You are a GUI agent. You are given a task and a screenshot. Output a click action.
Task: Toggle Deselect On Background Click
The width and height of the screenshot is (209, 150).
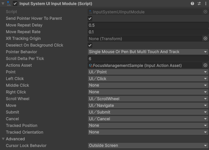pyautogui.click(x=90, y=45)
